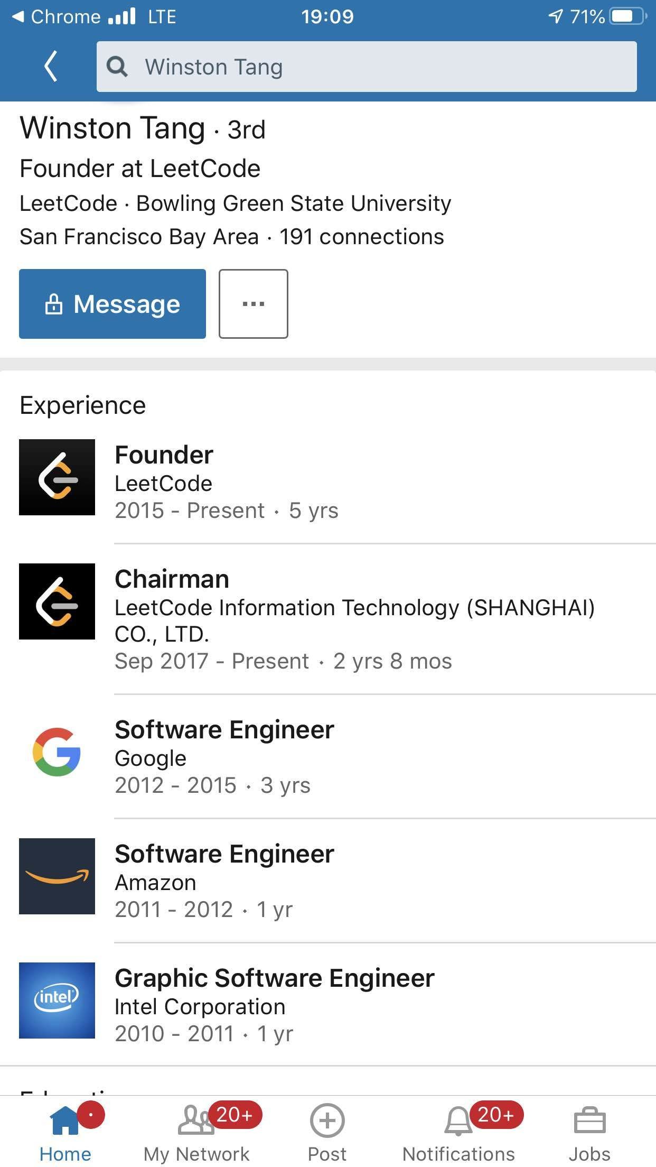The image size is (656, 1167).
Task: View the 191 connections link
Action: [362, 237]
